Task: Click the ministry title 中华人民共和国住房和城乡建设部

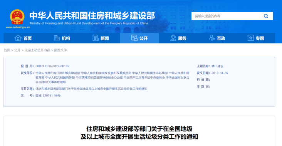Action: click(x=92, y=16)
